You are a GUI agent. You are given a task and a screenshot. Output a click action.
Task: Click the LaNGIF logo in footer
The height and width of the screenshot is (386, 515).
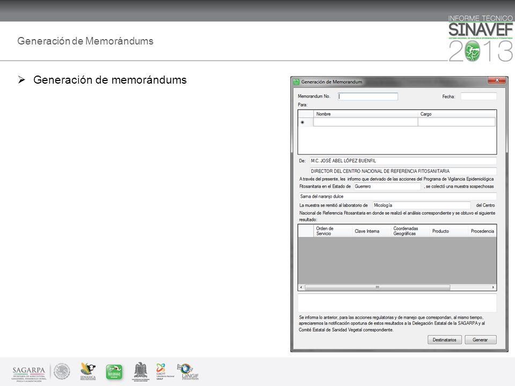point(188,372)
